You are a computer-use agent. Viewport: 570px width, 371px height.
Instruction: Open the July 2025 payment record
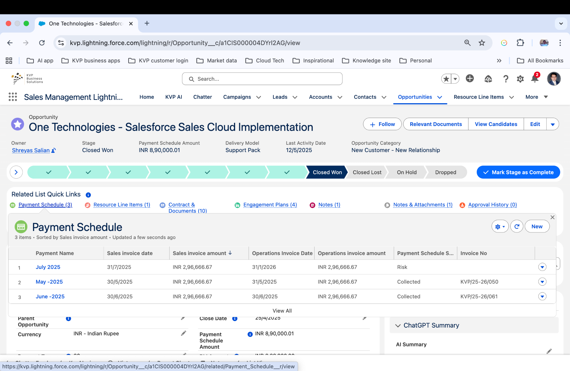48,267
